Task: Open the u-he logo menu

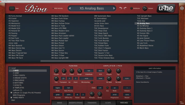Action: tap(166, 8)
